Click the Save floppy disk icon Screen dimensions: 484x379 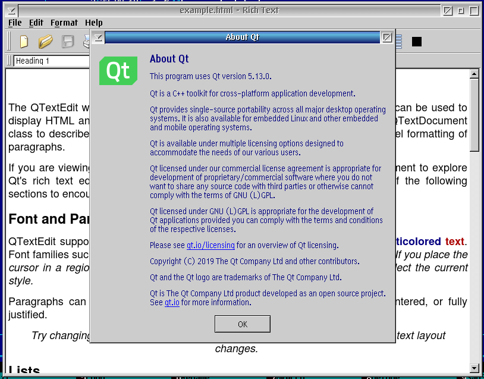(x=68, y=42)
